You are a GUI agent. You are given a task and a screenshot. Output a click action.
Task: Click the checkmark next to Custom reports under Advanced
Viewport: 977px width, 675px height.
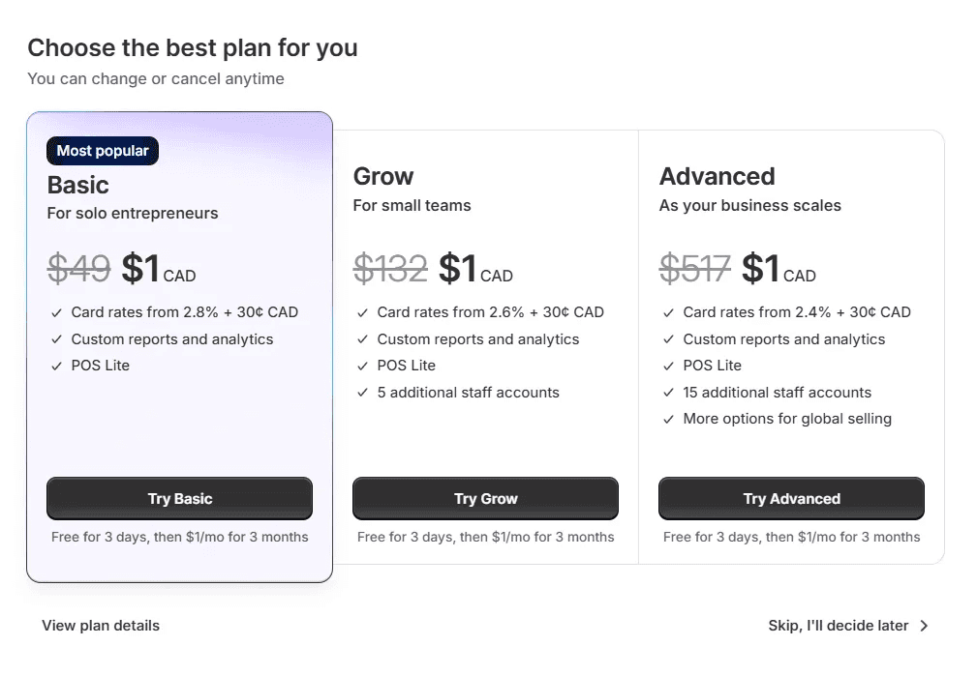coord(667,339)
